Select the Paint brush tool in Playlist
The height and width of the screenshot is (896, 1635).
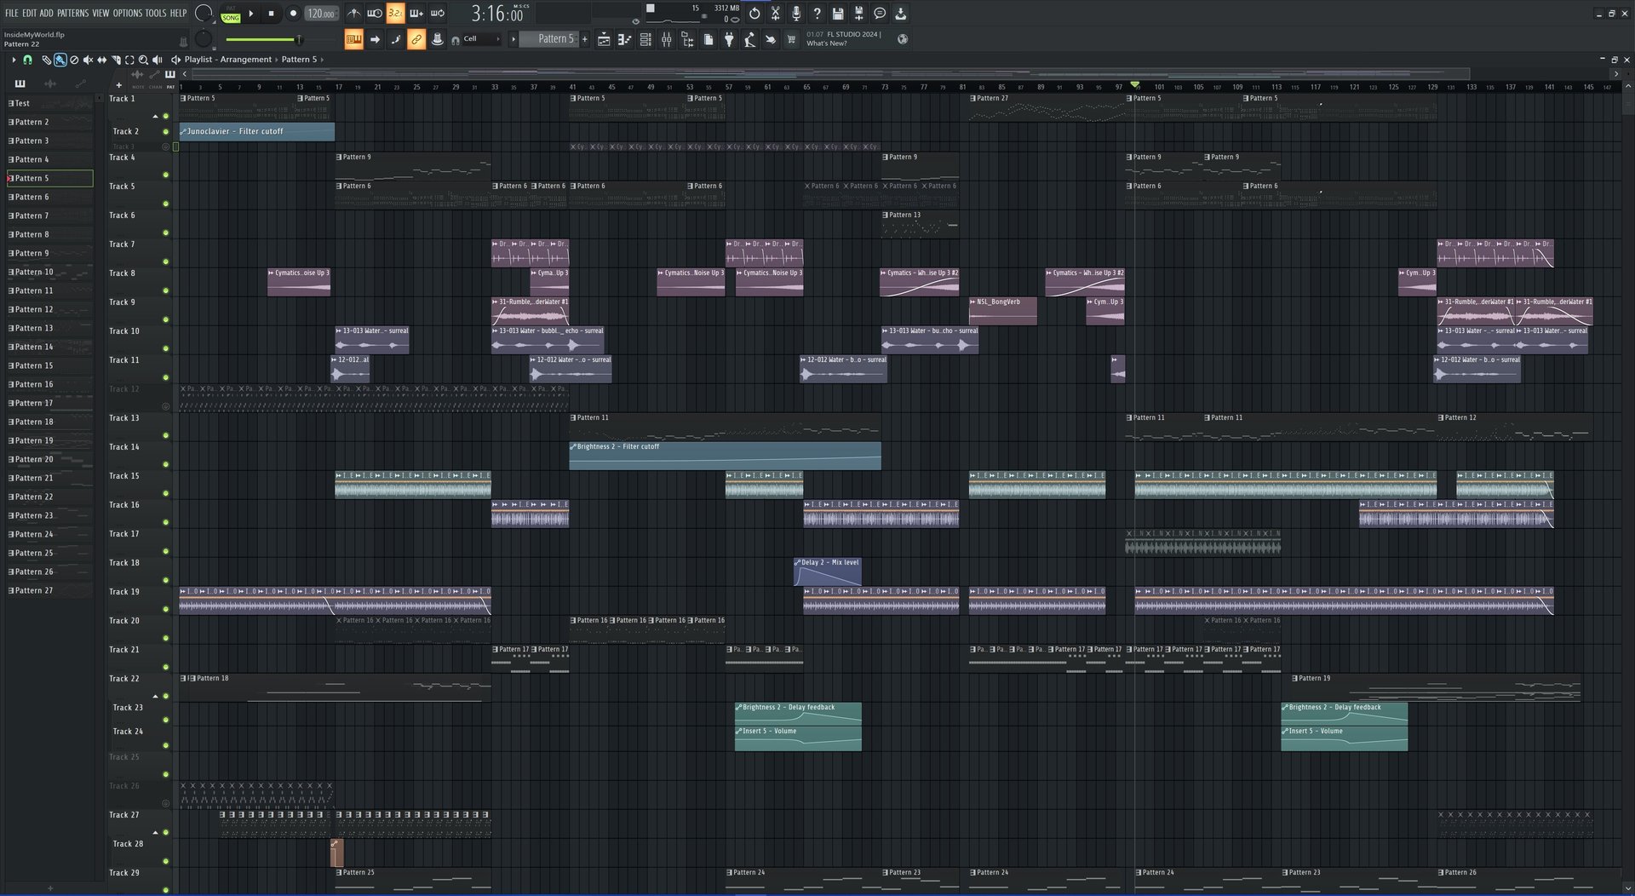pyautogui.click(x=60, y=60)
